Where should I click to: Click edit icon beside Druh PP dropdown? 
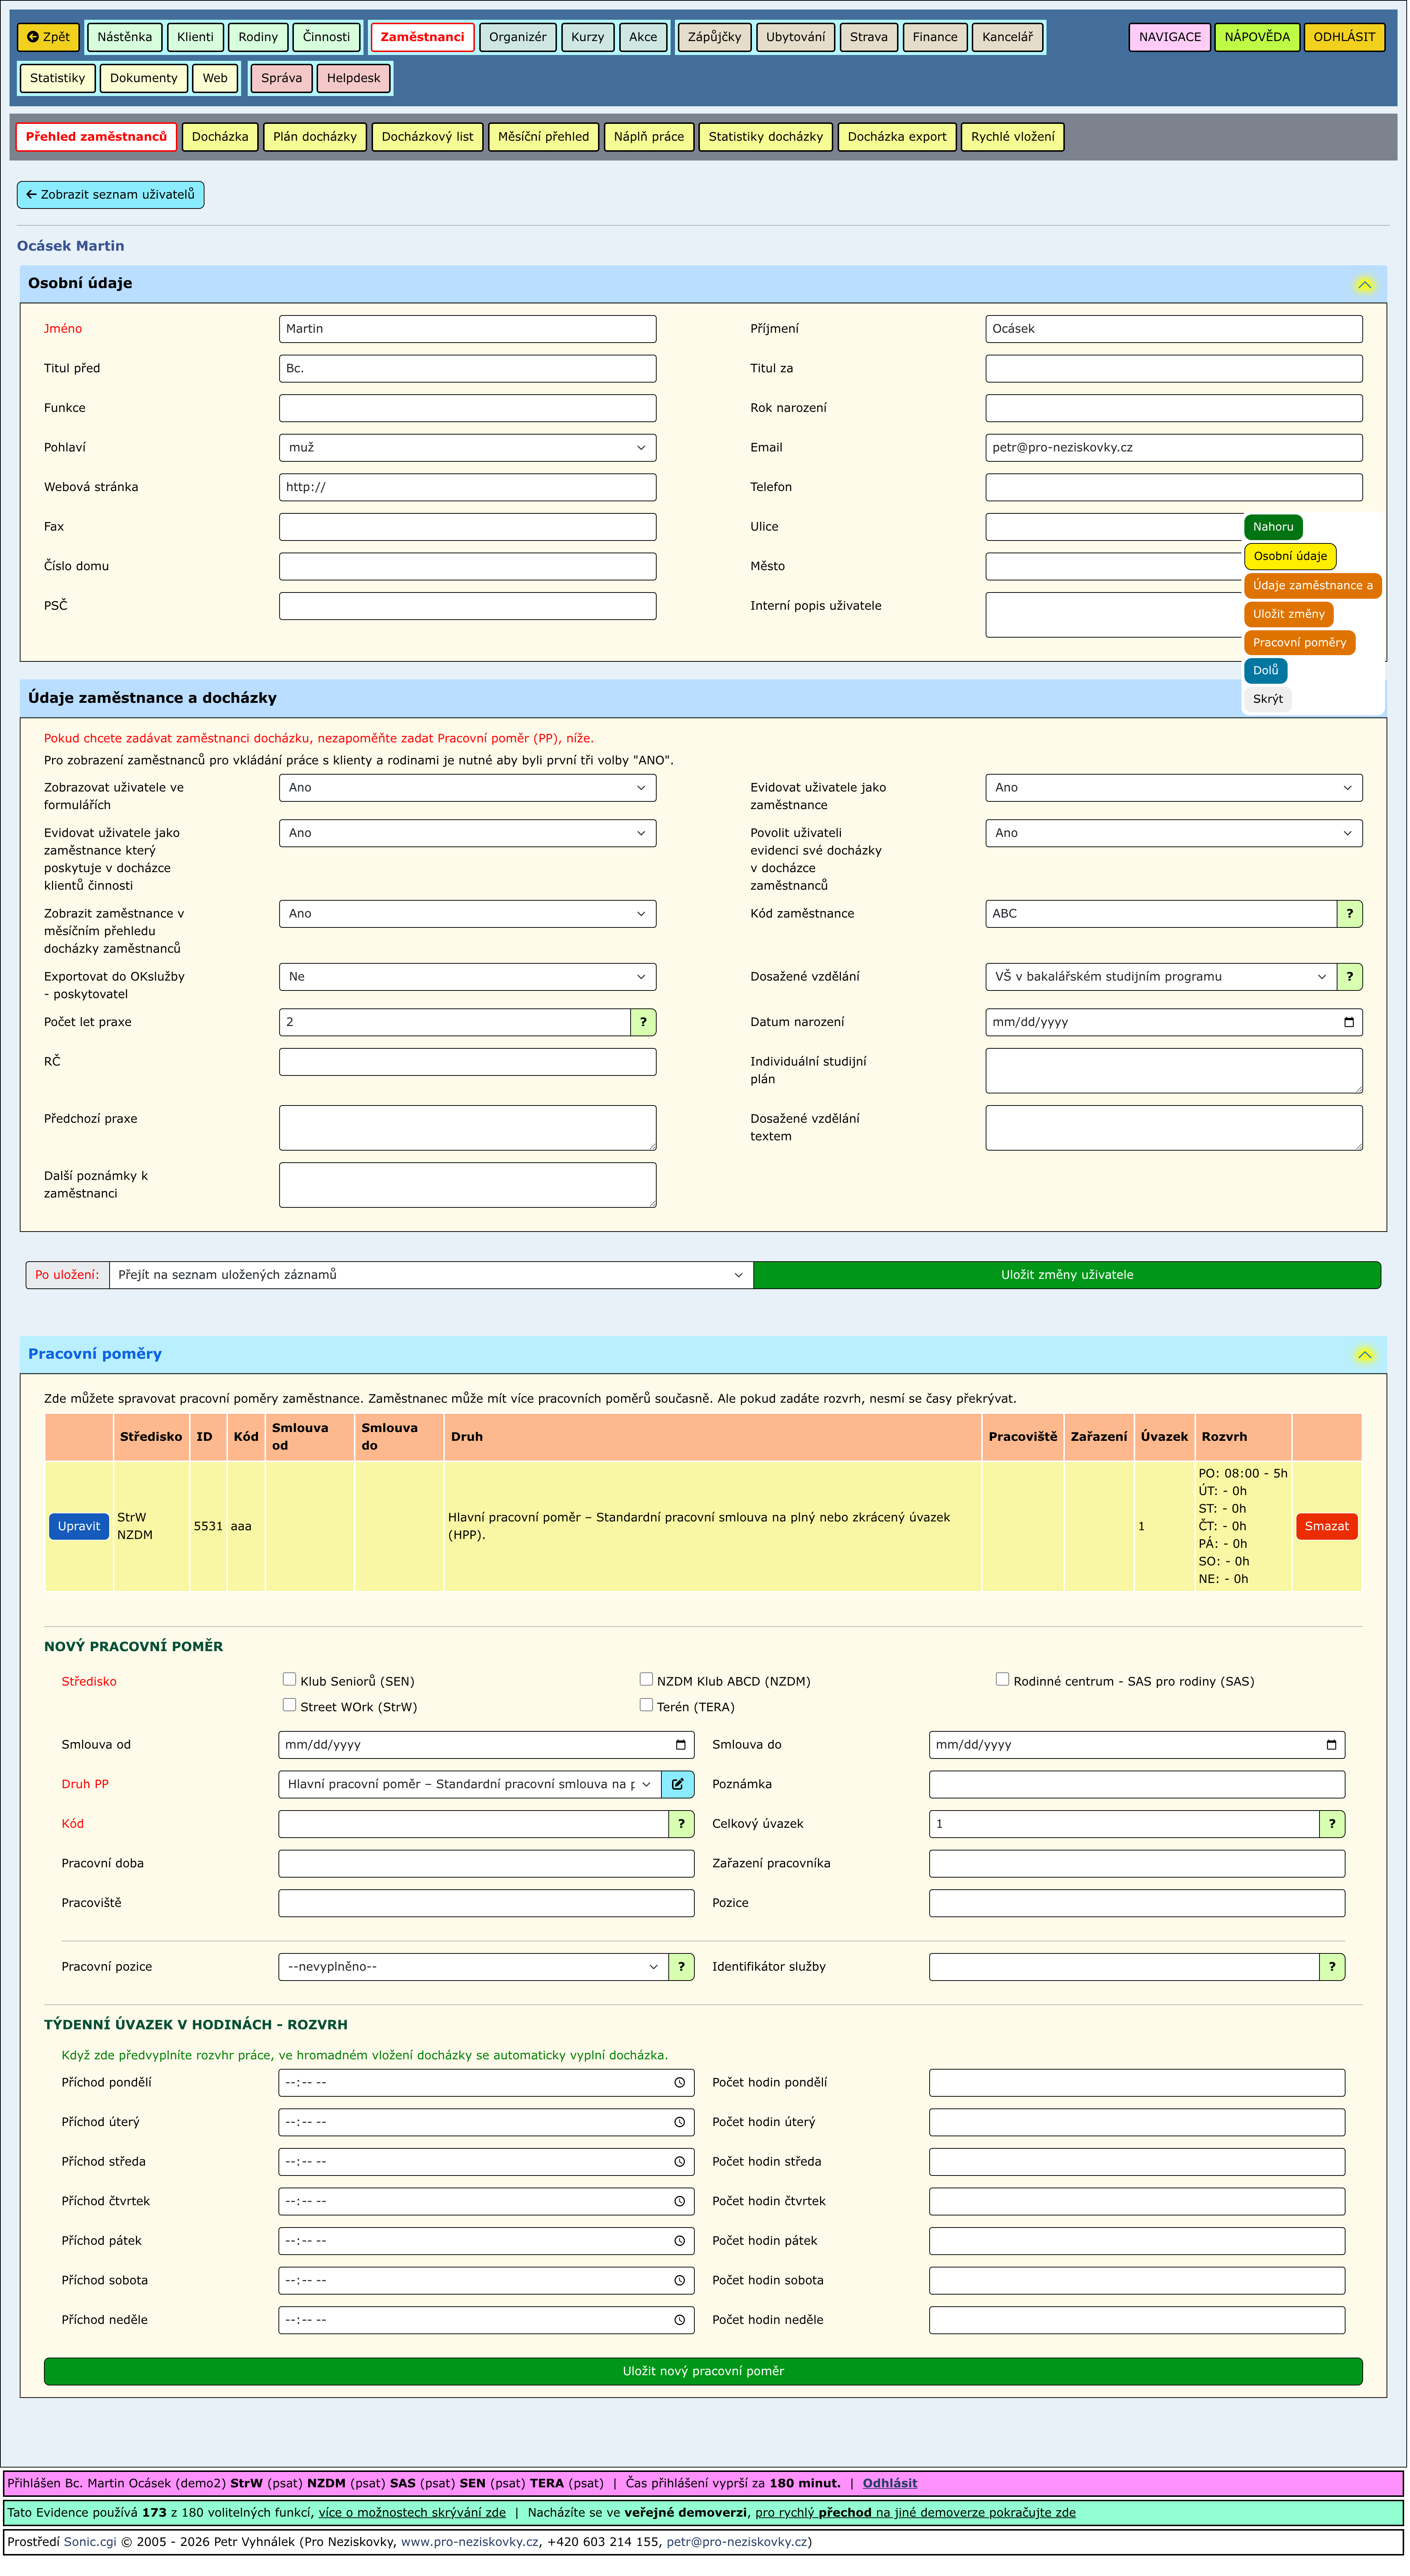(x=678, y=1784)
